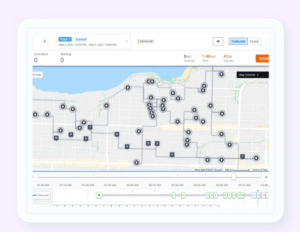Click the 02:00 AM timeline label

pos(133,185)
